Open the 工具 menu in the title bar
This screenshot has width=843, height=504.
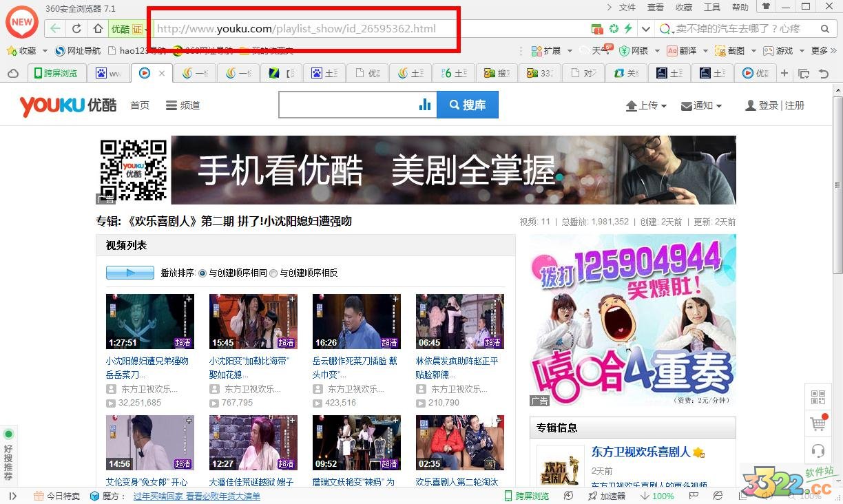711,8
